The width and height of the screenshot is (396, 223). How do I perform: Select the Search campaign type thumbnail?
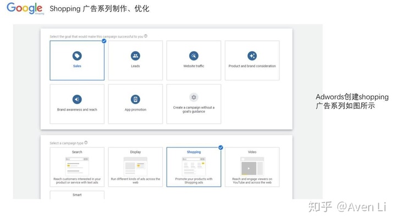[77, 166]
